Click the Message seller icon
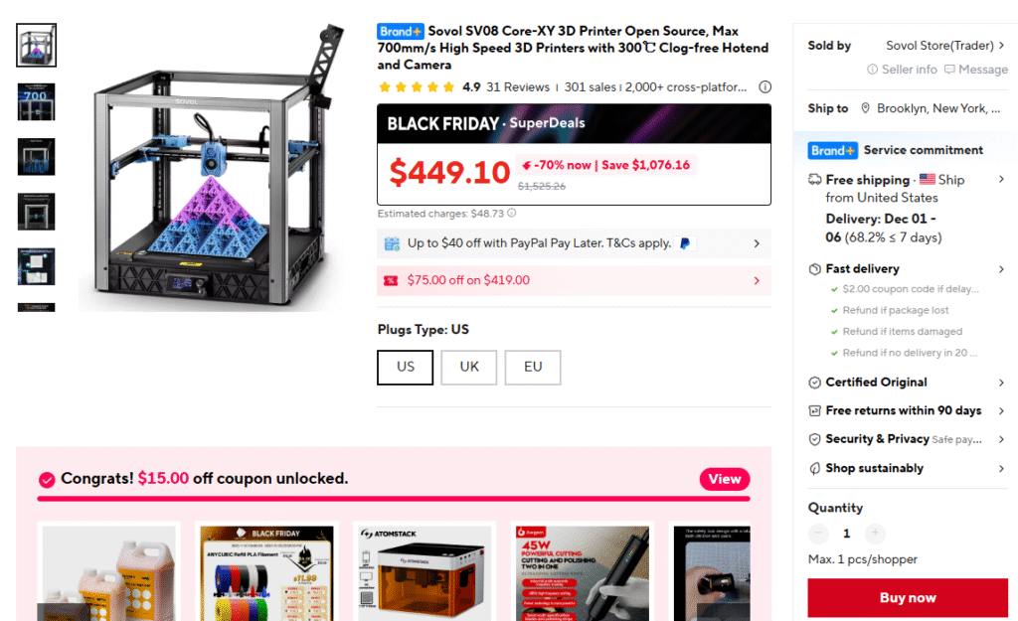The image size is (1018, 621). [x=949, y=70]
